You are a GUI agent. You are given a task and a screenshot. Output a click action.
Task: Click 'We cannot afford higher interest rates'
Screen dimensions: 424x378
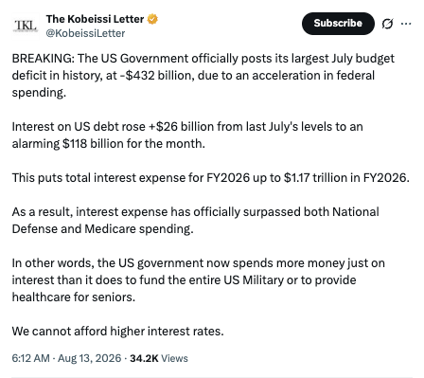[x=118, y=332]
